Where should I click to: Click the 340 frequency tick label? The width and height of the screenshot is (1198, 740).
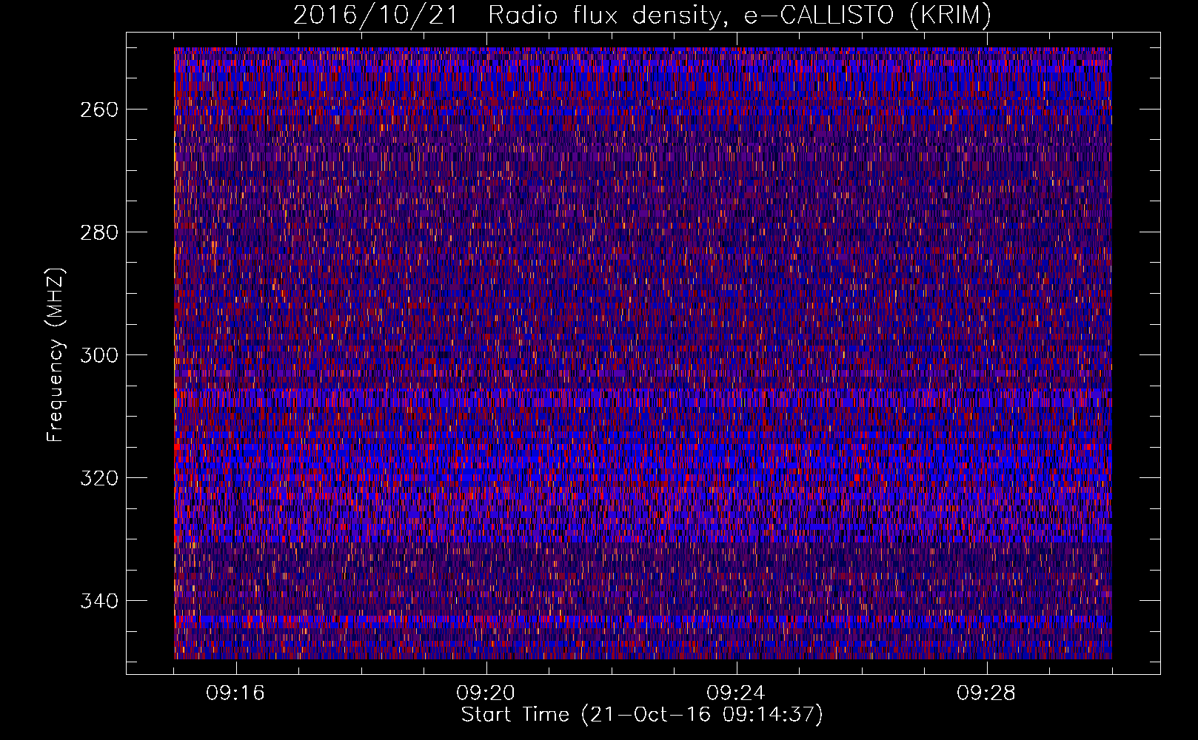[98, 601]
